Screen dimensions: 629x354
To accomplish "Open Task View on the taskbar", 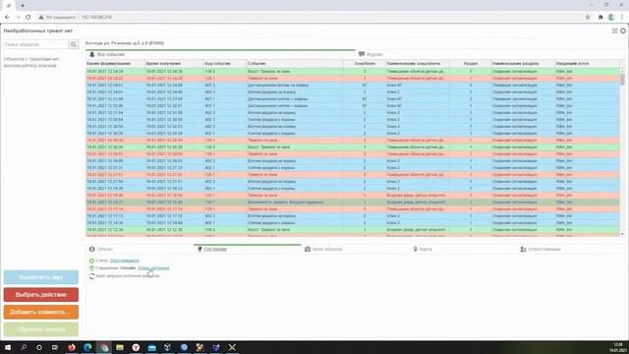I will tap(55, 347).
